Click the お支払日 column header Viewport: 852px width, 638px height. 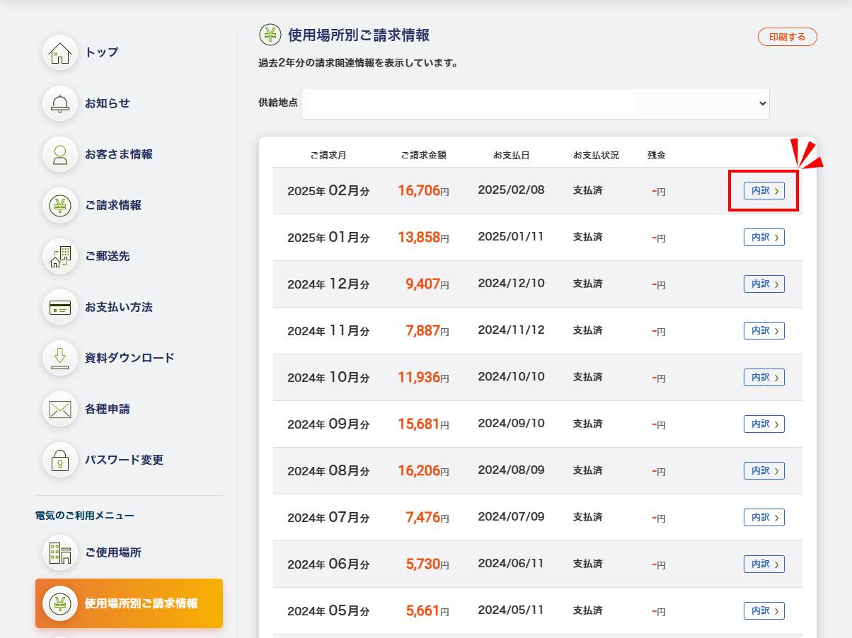pyautogui.click(x=511, y=155)
